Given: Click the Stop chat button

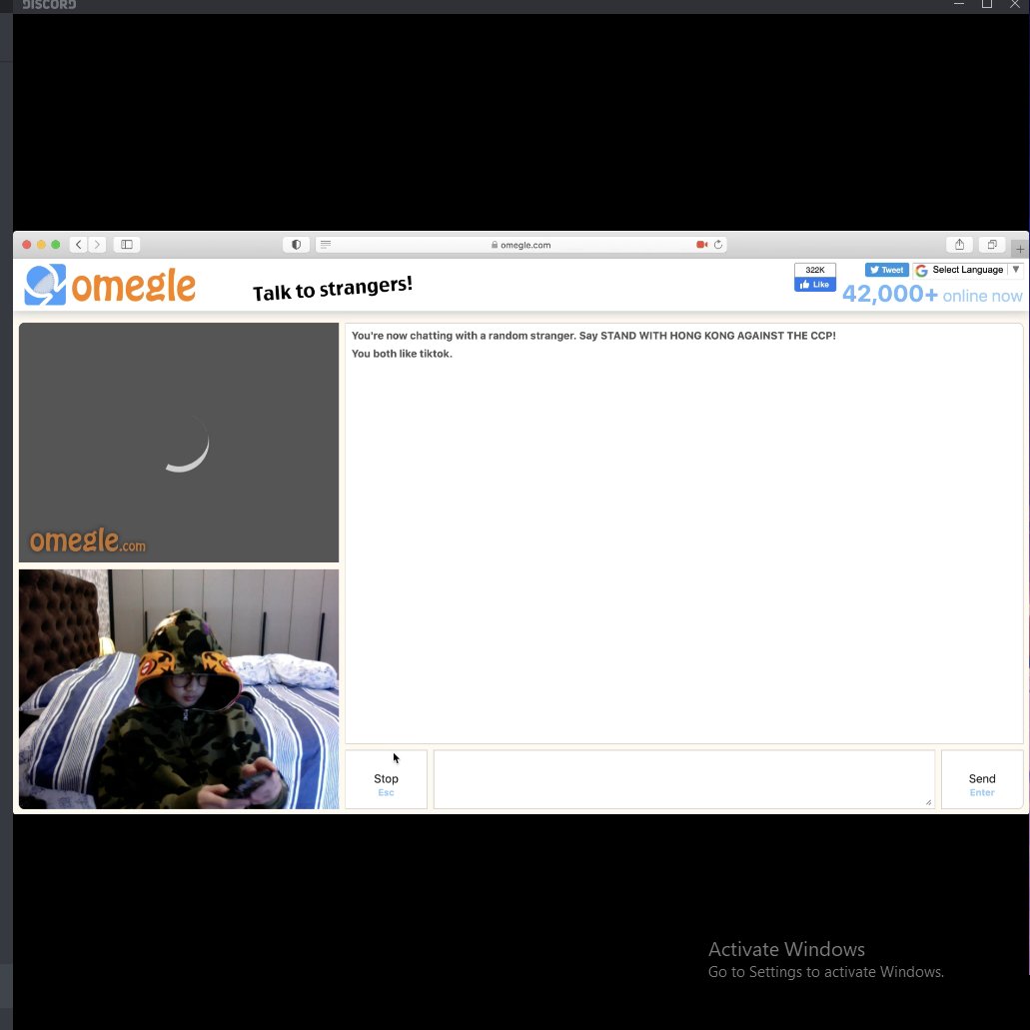Looking at the screenshot, I should 387,779.
